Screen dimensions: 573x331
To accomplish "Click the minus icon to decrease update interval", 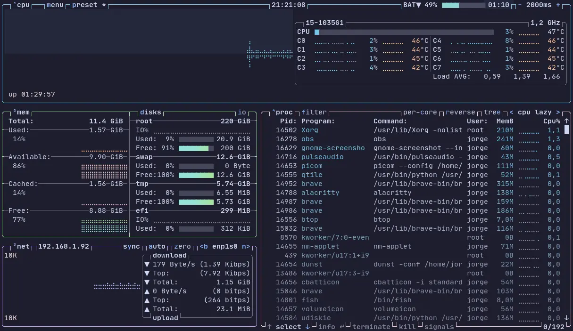I will [520, 5].
